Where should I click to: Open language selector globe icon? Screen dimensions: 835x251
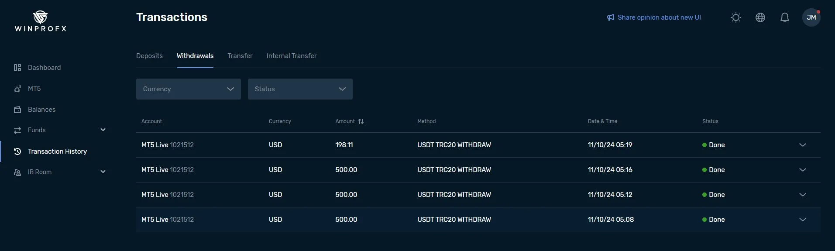coord(760,17)
